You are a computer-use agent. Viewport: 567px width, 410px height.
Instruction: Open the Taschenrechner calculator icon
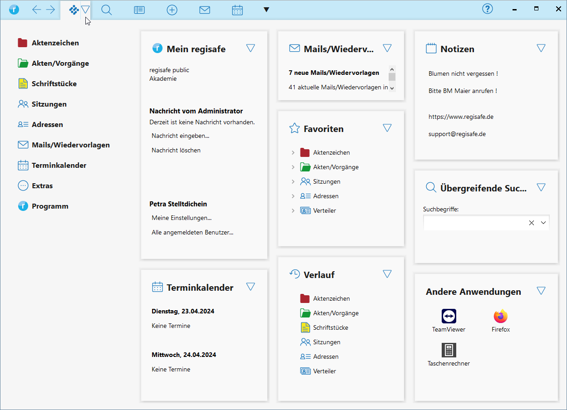(449, 350)
